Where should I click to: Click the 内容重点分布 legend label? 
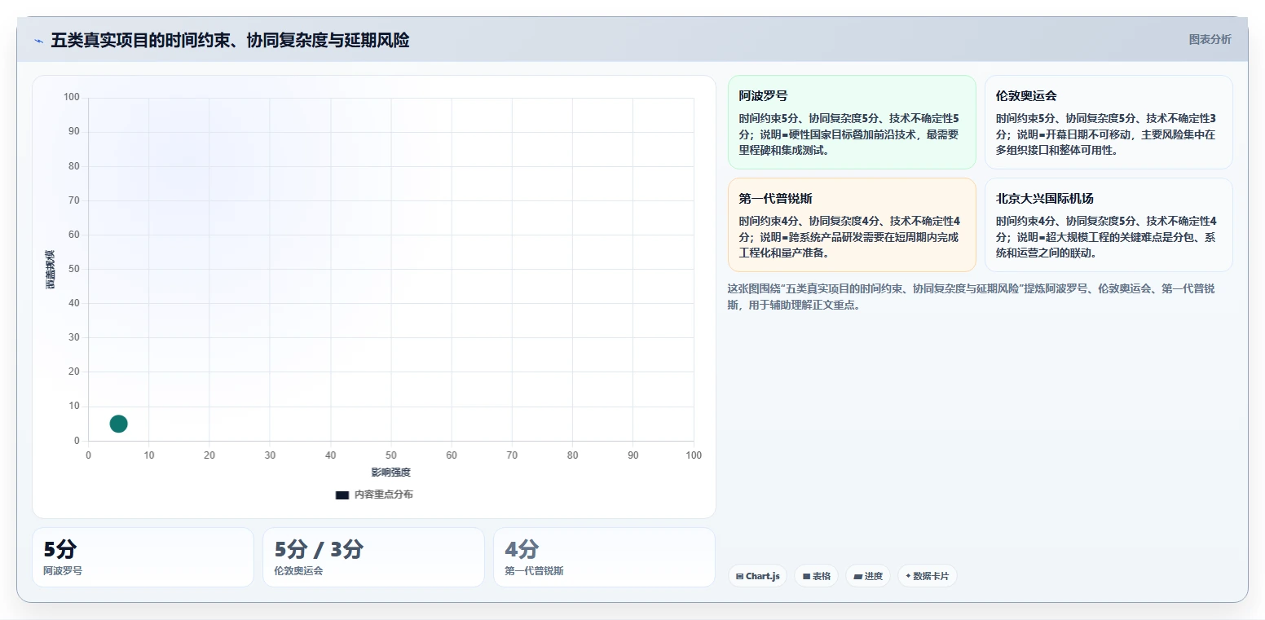[x=383, y=495]
